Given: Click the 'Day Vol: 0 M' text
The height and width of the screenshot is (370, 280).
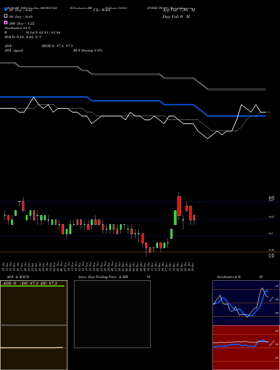Looking at the screenshot, I should click(x=176, y=16).
